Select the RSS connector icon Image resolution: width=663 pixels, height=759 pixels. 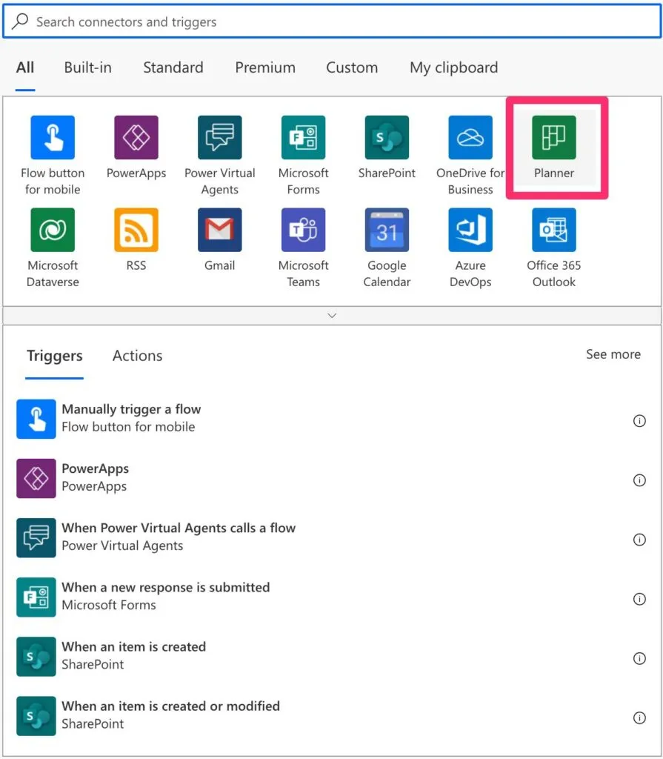pos(136,230)
